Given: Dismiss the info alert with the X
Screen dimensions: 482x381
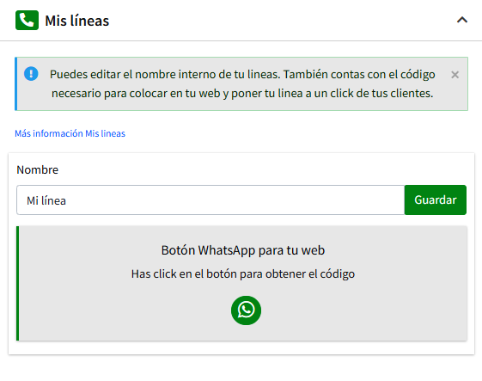Looking at the screenshot, I should [455, 75].
